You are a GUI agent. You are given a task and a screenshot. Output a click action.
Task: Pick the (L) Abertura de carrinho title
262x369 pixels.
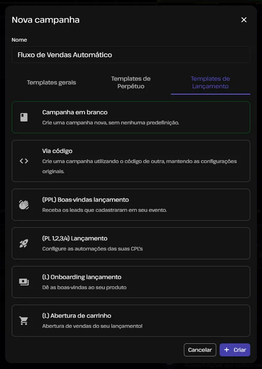pos(77,316)
